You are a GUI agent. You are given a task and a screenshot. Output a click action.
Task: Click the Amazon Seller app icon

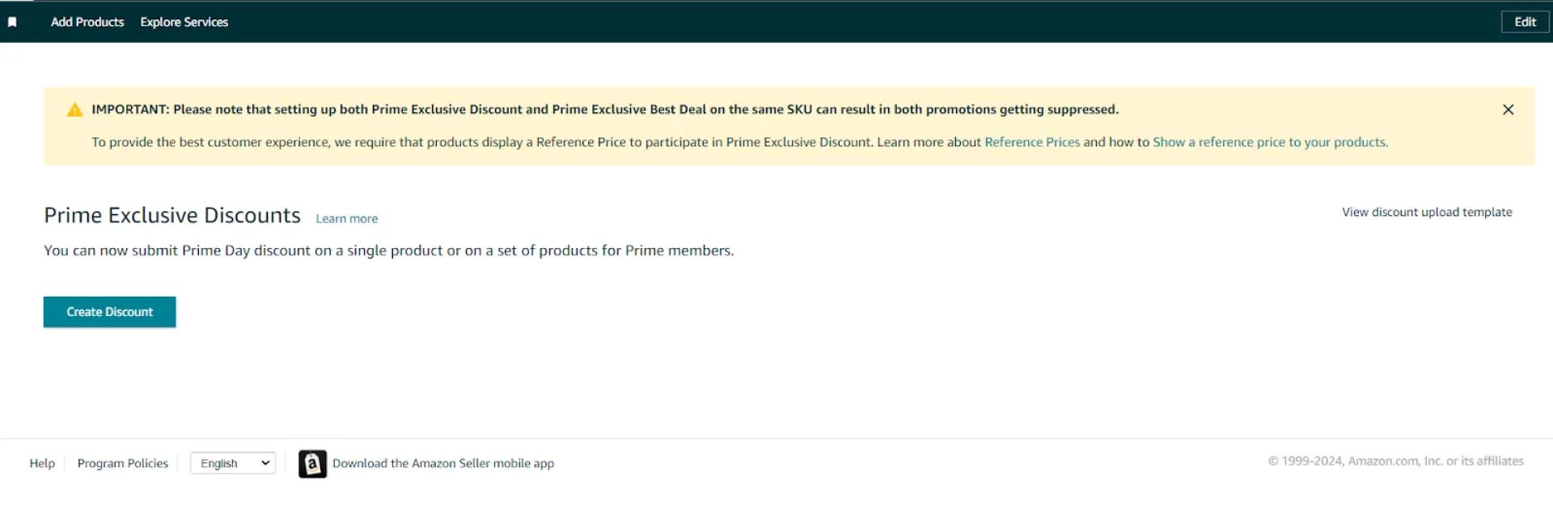(x=312, y=464)
